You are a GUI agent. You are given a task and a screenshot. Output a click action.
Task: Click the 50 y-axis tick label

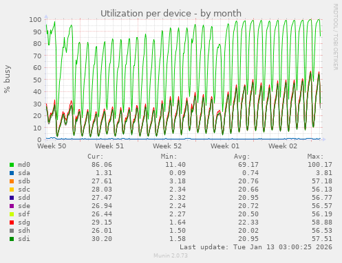pos(37,80)
